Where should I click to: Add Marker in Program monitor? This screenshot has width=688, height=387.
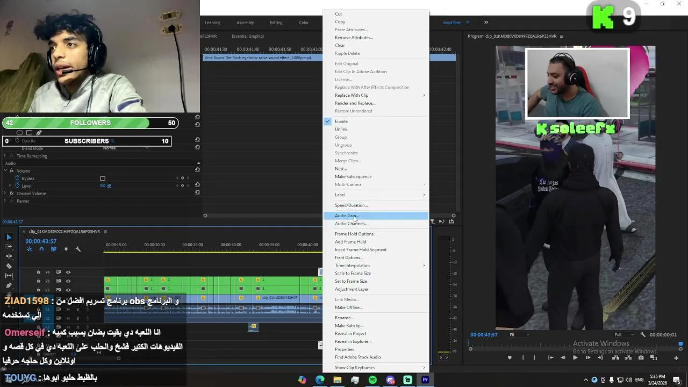510,357
